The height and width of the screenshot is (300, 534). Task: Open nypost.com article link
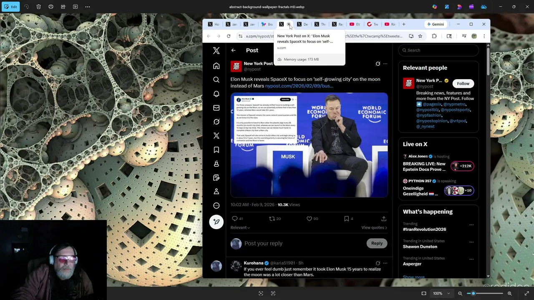[x=299, y=86]
